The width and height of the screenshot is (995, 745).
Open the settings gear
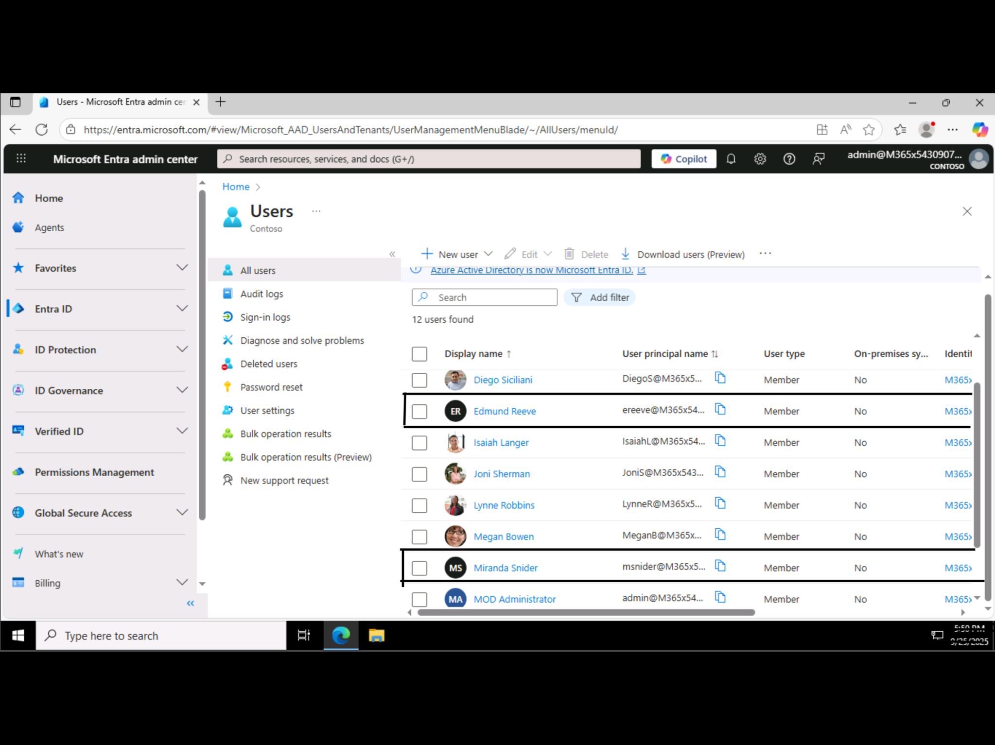(x=760, y=158)
